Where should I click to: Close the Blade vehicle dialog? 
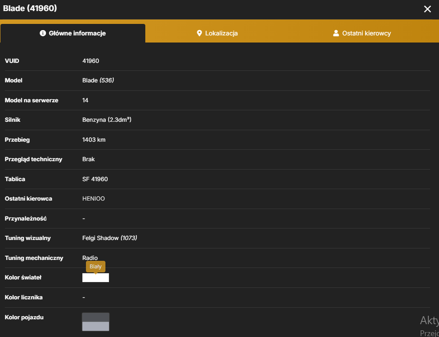(427, 9)
